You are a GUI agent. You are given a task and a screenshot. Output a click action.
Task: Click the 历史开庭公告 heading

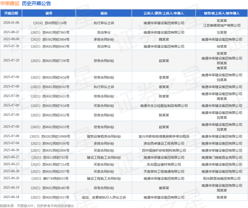pos(36,3)
